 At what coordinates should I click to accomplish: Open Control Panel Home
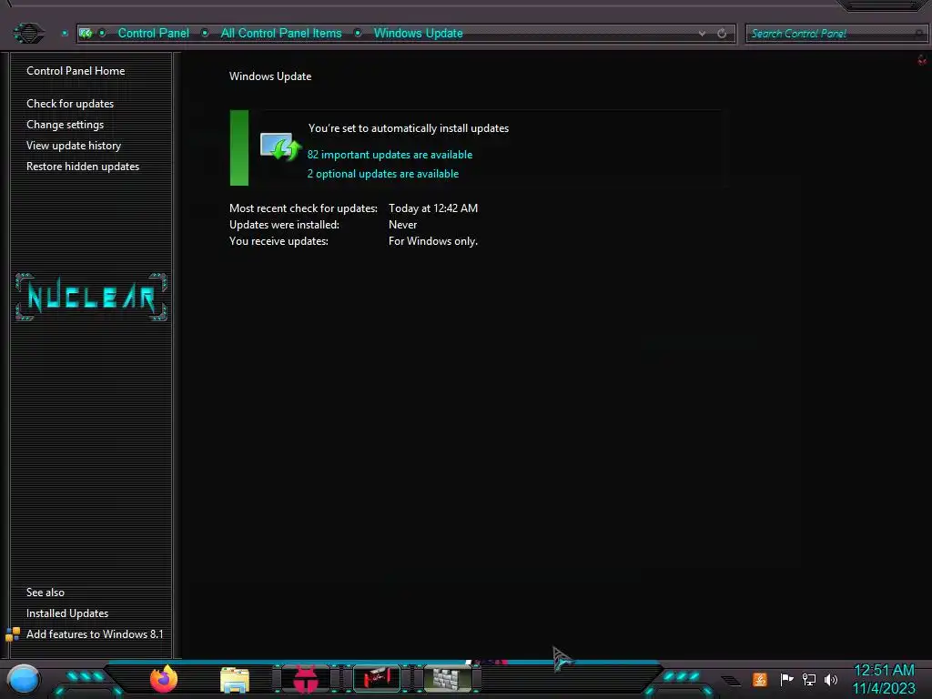(76, 71)
